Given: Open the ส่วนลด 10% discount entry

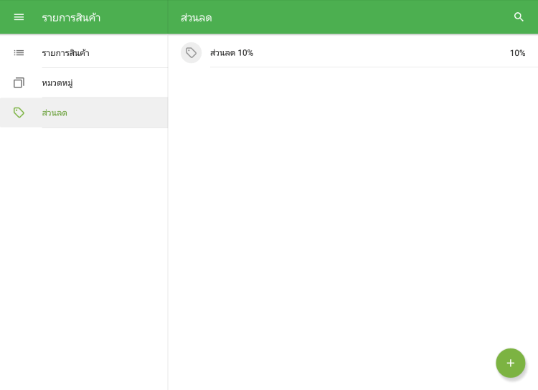Looking at the screenshot, I should tap(231, 52).
